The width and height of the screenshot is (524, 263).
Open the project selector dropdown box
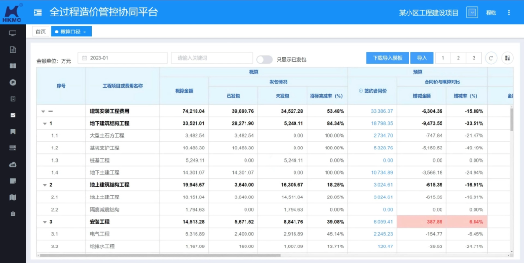tap(472, 13)
